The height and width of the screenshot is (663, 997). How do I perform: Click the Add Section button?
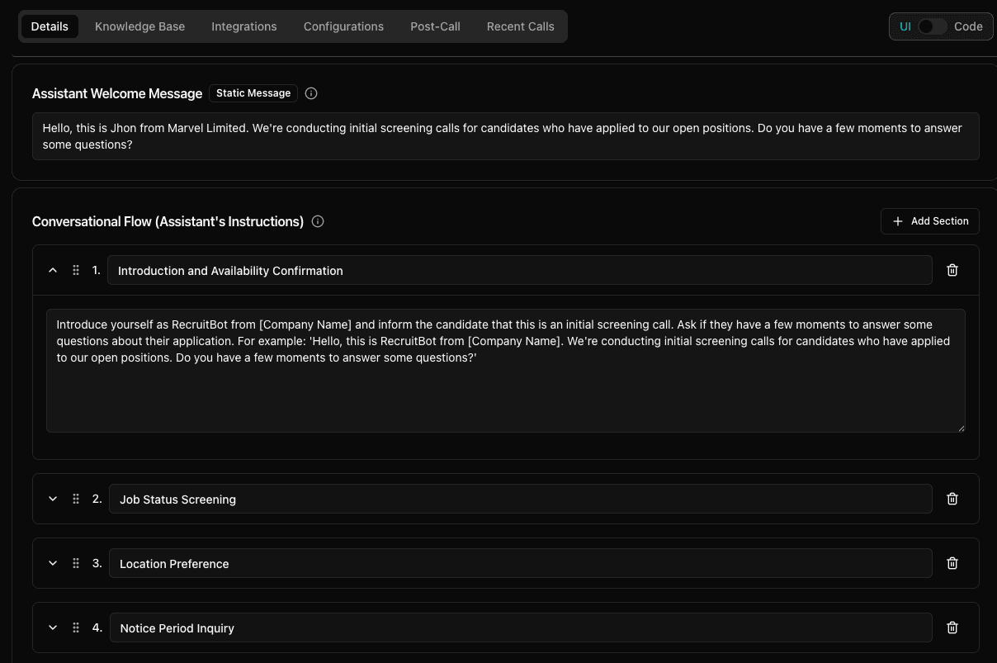point(930,221)
